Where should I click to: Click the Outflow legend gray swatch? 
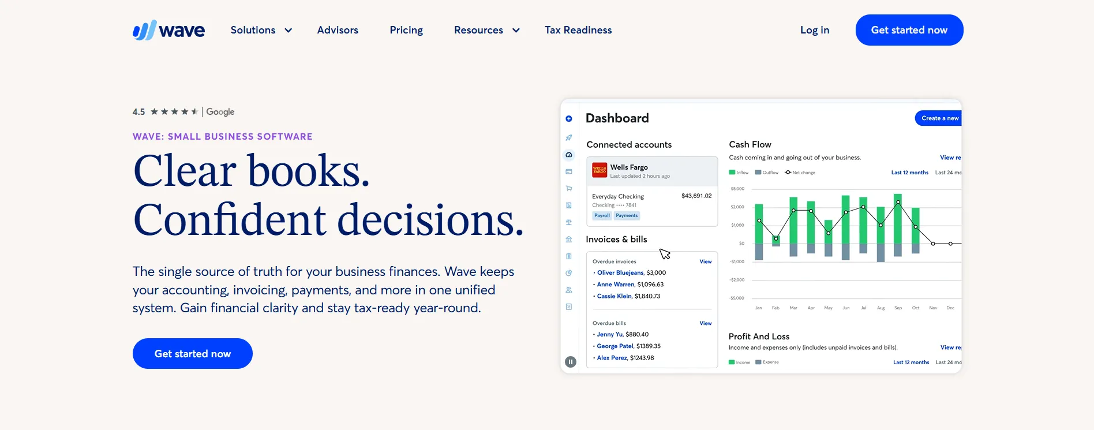(758, 173)
